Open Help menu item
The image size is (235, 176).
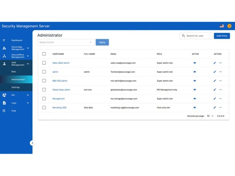point(14,111)
